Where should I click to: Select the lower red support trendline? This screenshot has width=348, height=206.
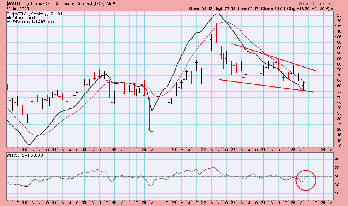[x=266, y=86]
